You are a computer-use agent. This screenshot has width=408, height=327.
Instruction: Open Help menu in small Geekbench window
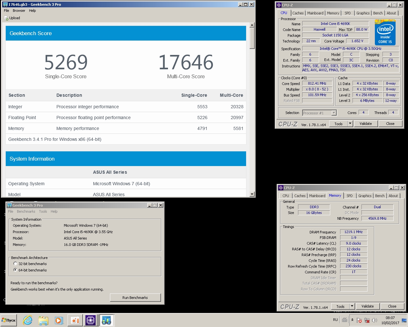[54, 211]
